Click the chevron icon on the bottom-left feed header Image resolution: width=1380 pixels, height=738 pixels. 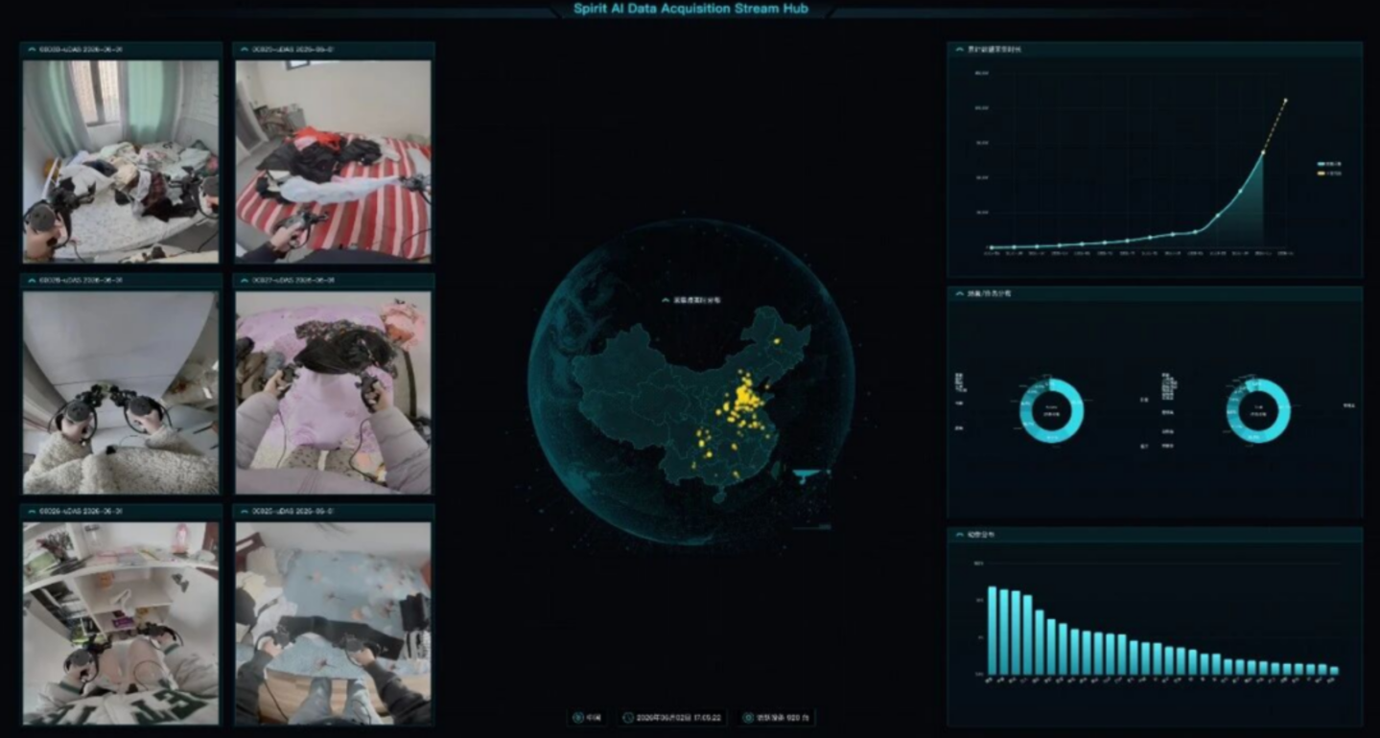pos(32,512)
